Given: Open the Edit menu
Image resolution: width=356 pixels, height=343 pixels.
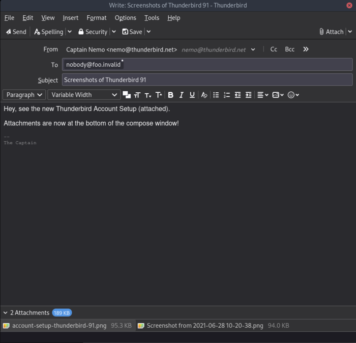Looking at the screenshot, I should pyautogui.click(x=27, y=18).
